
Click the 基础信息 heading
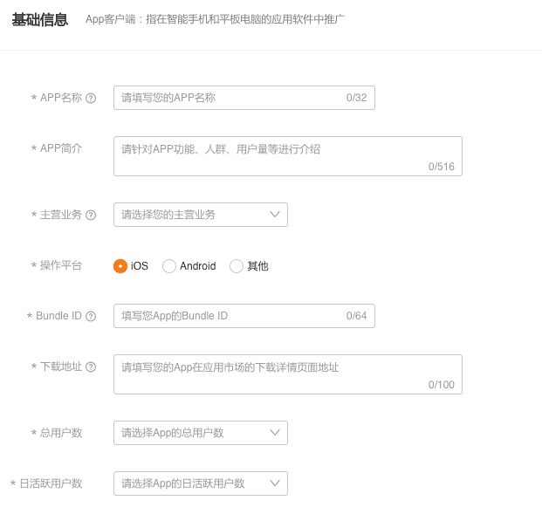pyautogui.click(x=40, y=20)
